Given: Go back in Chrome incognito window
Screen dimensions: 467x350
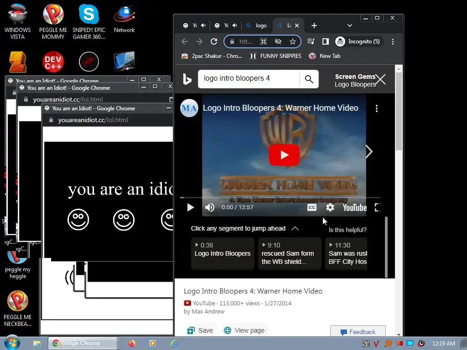Looking at the screenshot, I should [x=185, y=41].
